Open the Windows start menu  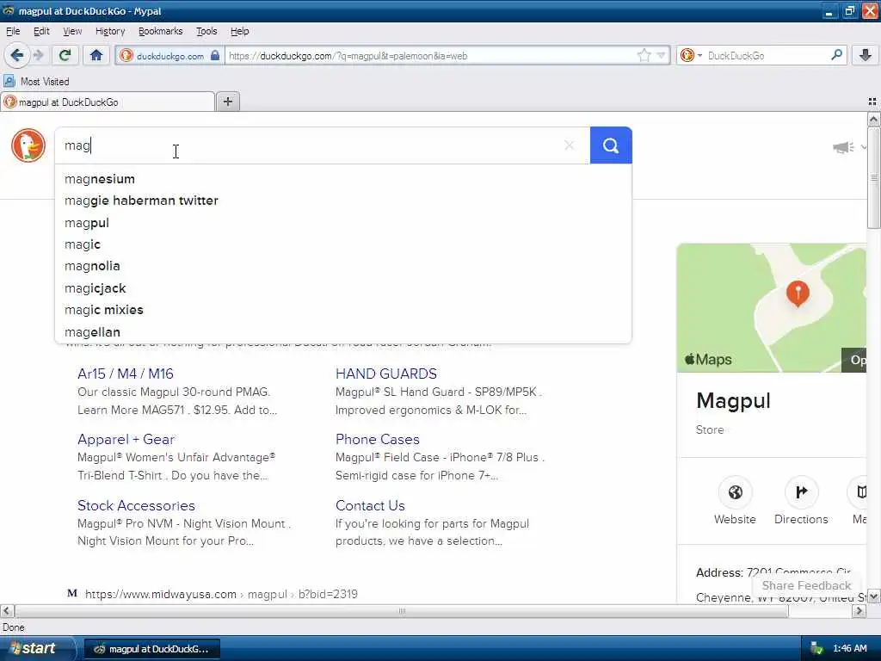pos(38,649)
